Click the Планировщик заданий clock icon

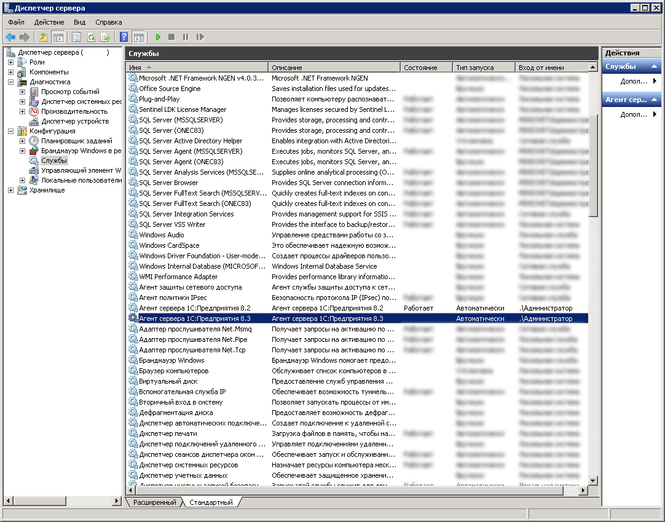click(34, 141)
